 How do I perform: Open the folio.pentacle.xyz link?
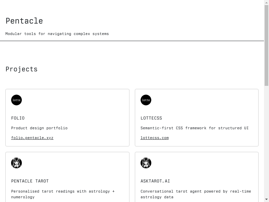pos(32,138)
